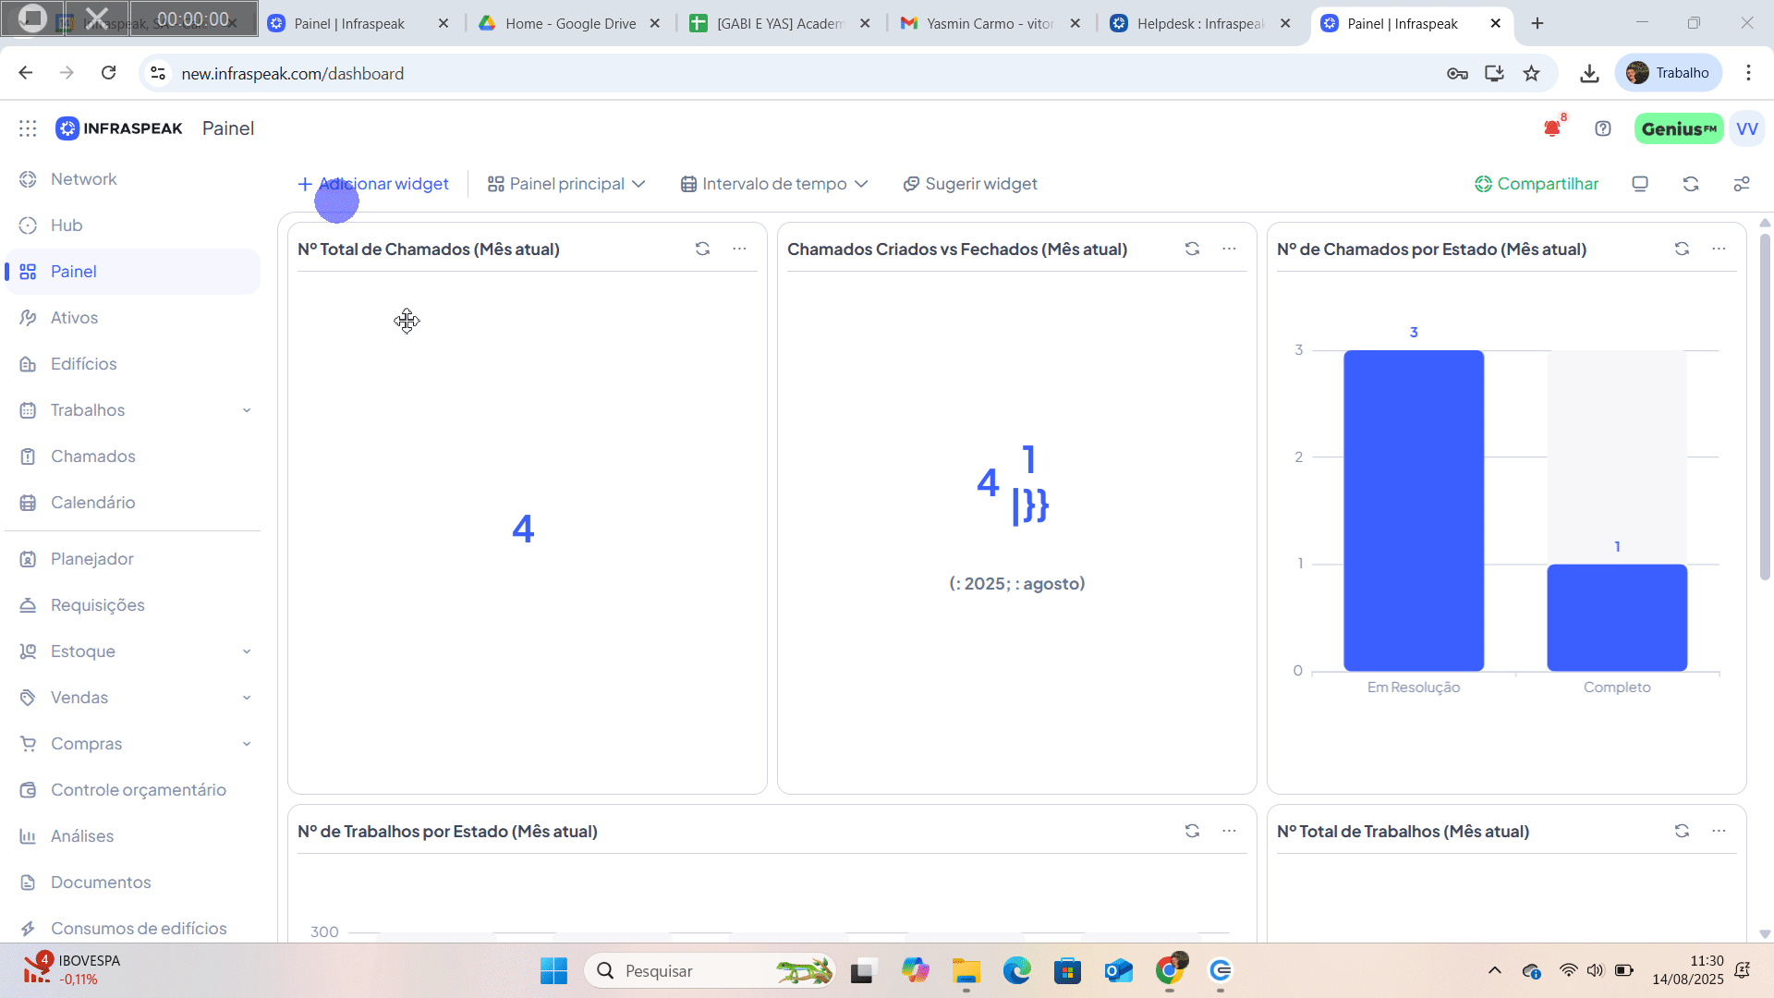This screenshot has height=998, width=1774.
Task: Open the Genius FM button
Action: point(1679,128)
